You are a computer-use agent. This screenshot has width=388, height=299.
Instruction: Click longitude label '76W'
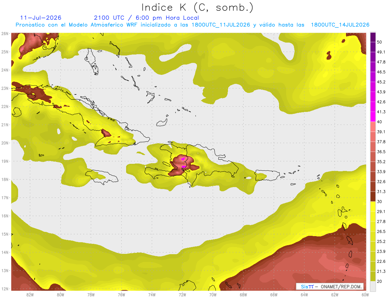122,295
